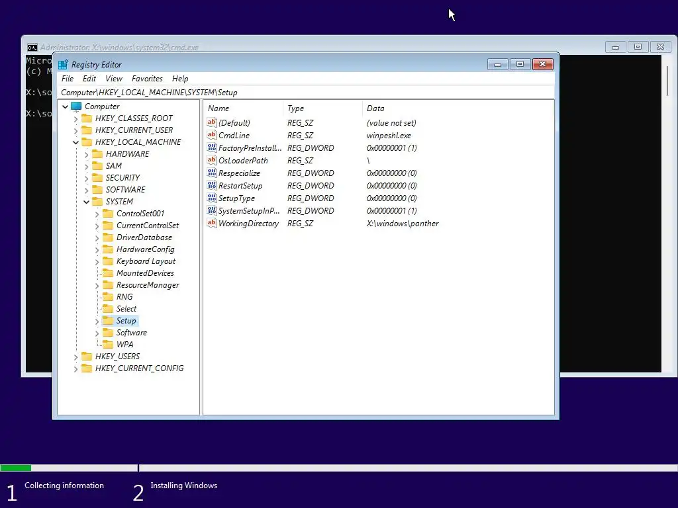
Task: Click the DWORD icon next to SetupType
Action: click(x=211, y=198)
